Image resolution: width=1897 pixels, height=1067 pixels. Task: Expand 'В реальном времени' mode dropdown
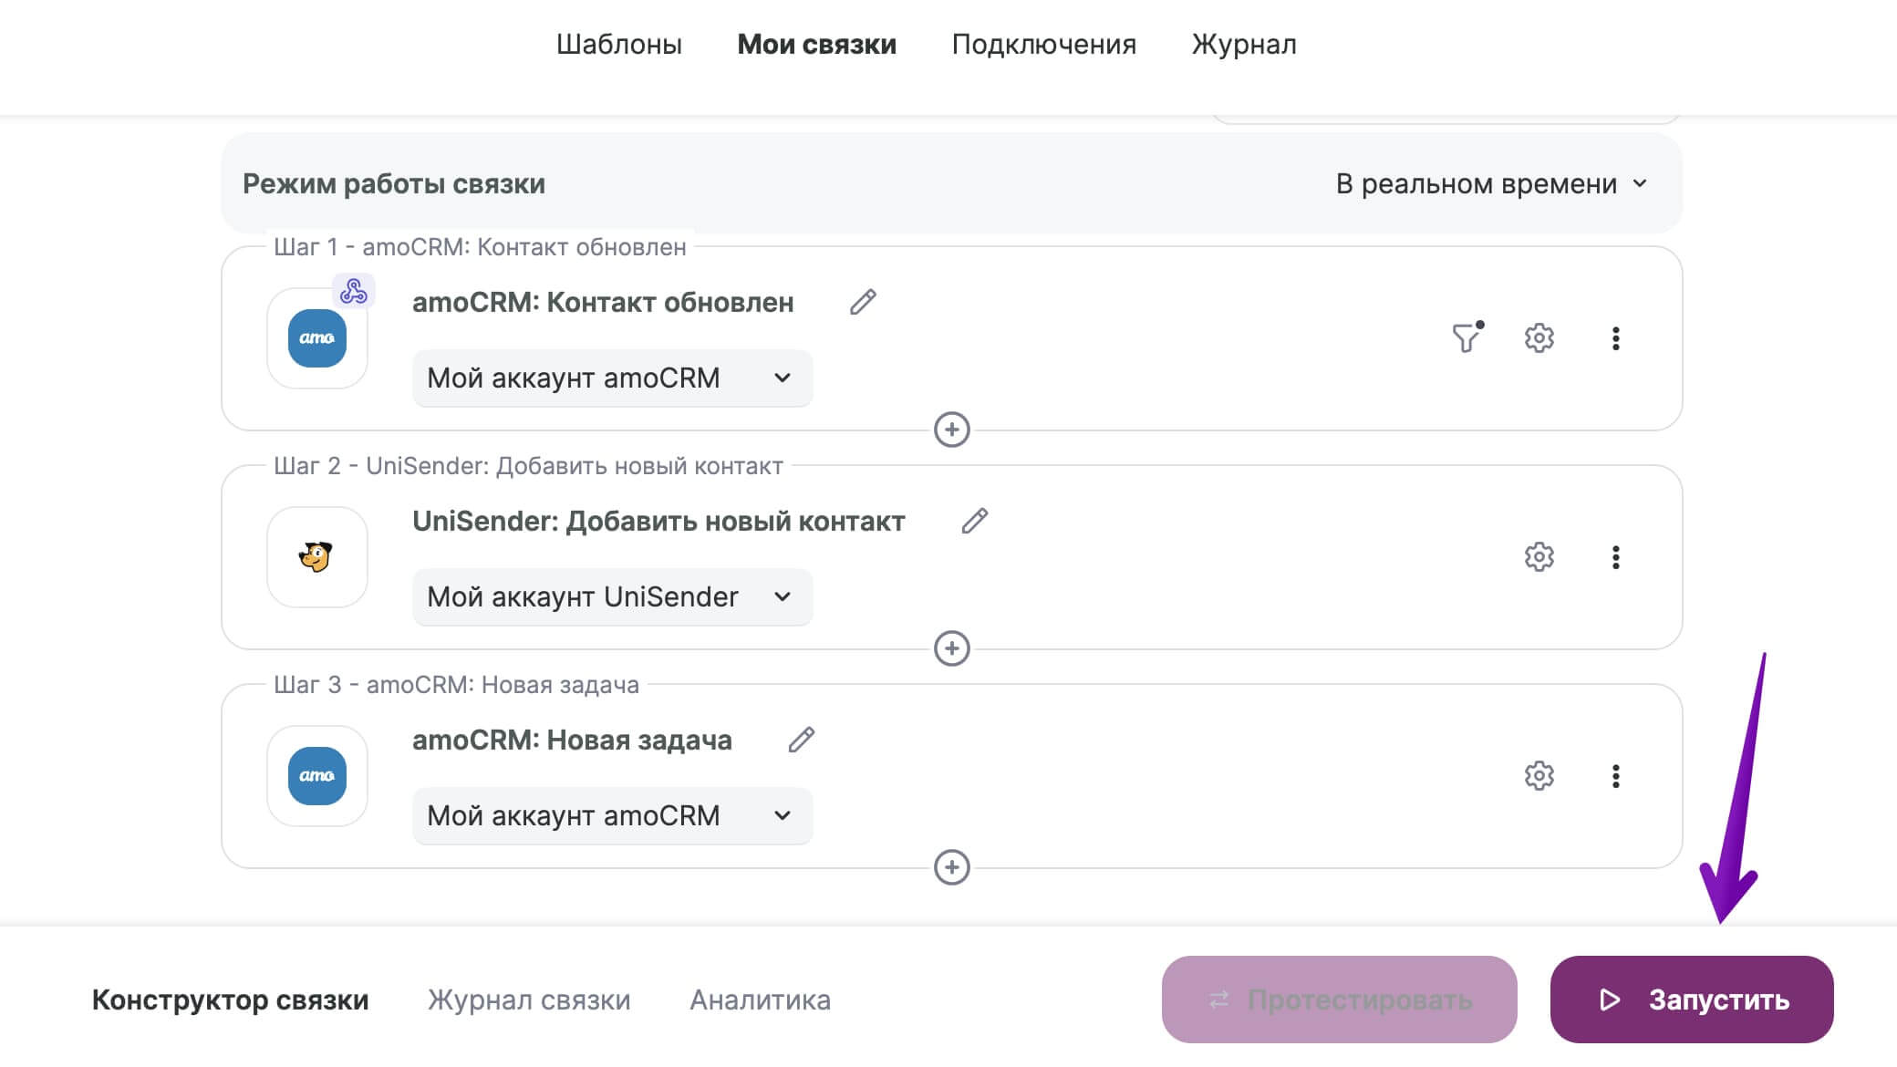tap(1492, 183)
